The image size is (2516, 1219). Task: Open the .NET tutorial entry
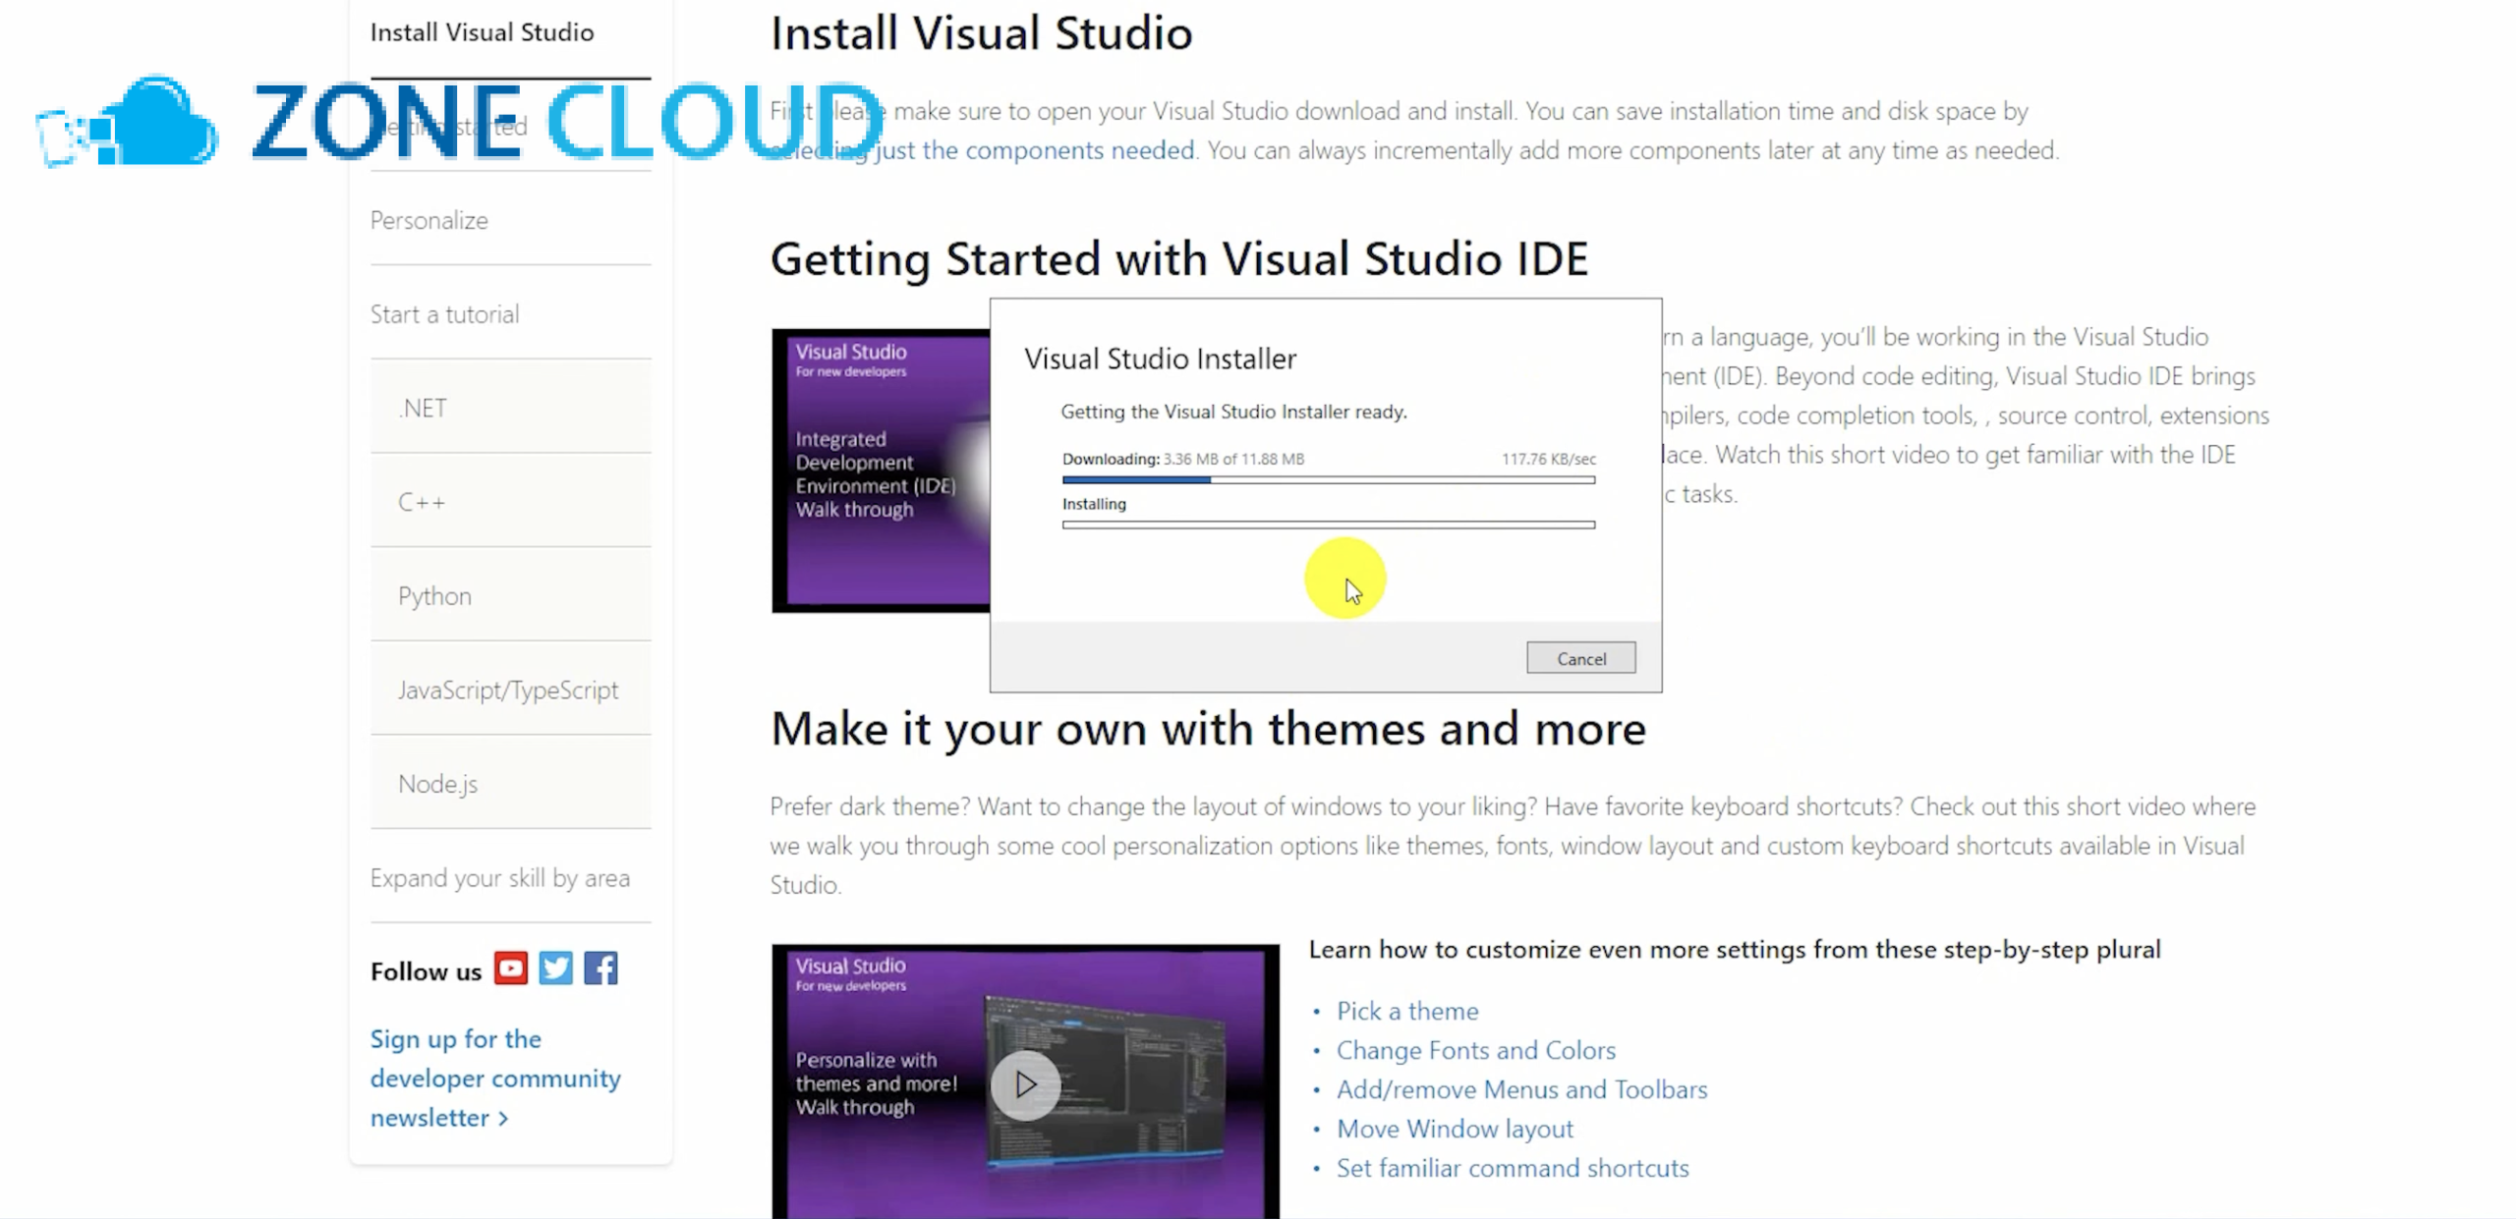[x=510, y=408]
